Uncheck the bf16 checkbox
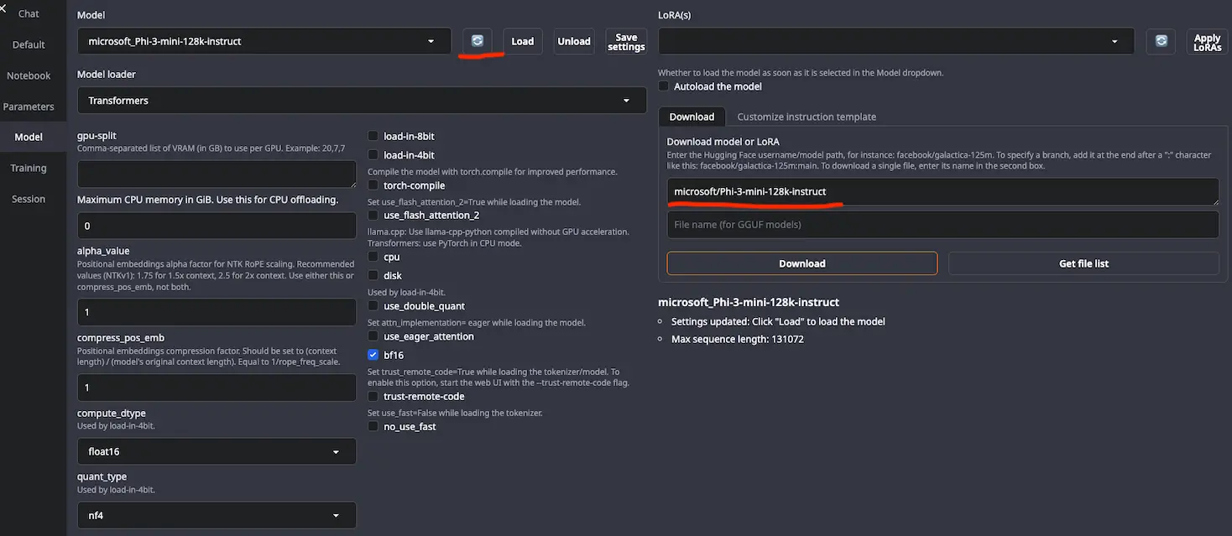 (373, 355)
